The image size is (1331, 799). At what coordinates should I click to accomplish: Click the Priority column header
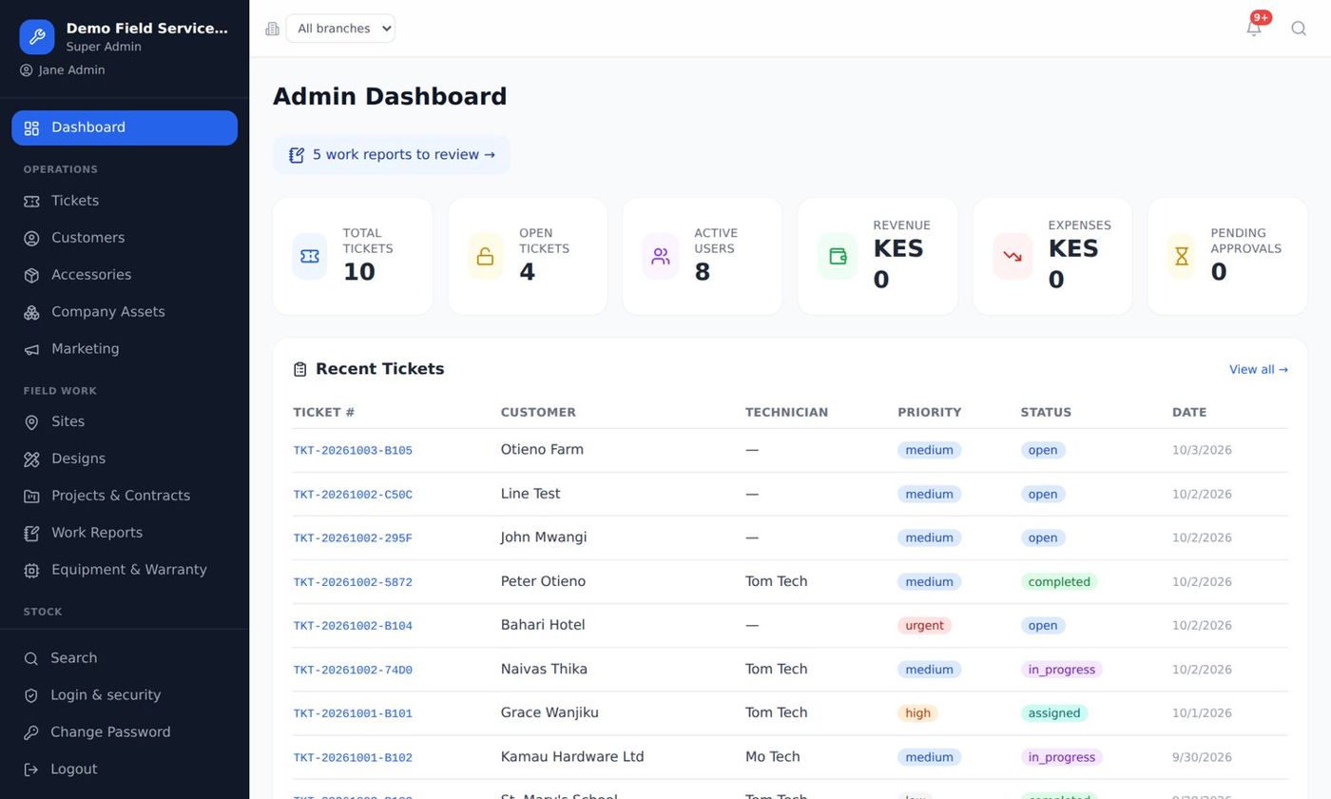[929, 413]
